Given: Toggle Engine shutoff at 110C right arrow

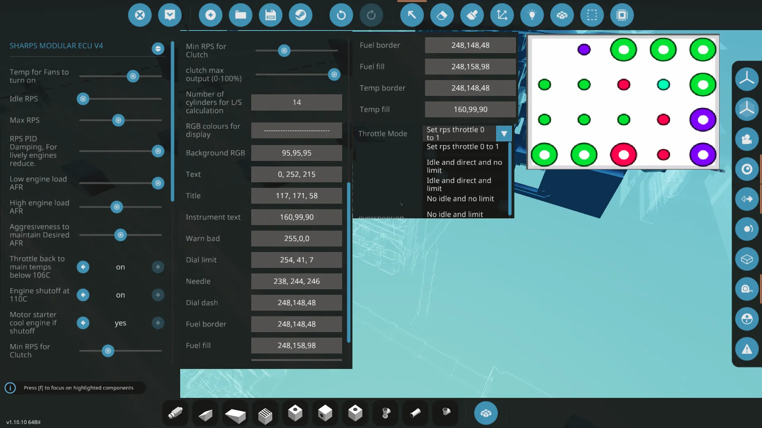Looking at the screenshot, I should pyautogui.click(x=158, y=295).
